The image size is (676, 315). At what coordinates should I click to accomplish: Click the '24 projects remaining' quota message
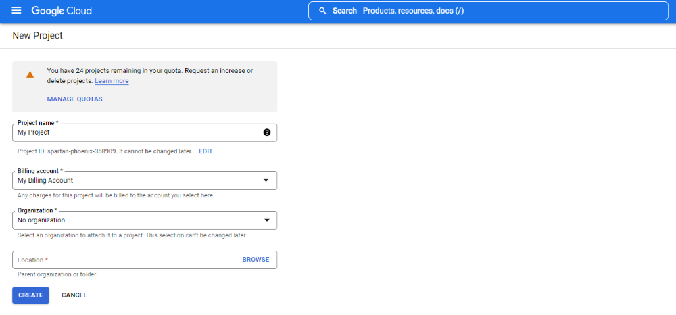tap(150, 76)
